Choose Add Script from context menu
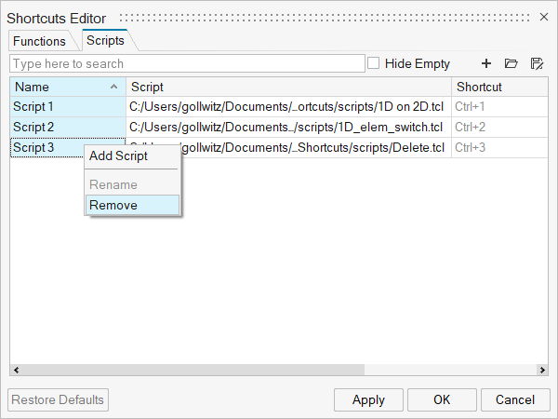 [118, 155]
